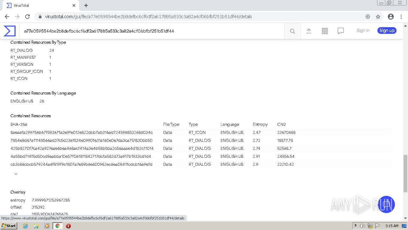Click the hash starting with cb3c86cbcb57
Image resolution: width=408 pixels, height=230 pixels.
coord(81,165)
